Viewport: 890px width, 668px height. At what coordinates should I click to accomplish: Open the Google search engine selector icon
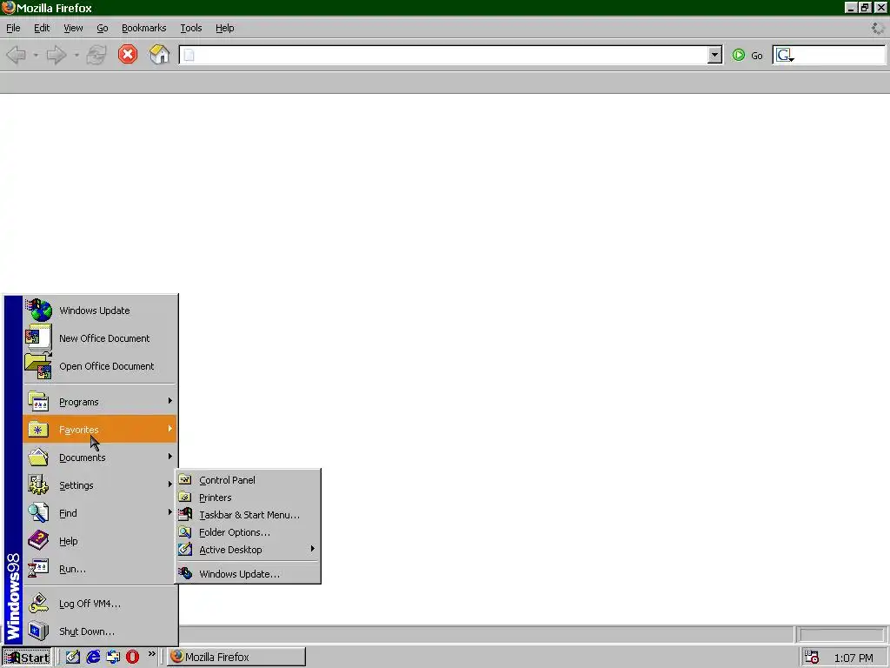coord(785,55)
